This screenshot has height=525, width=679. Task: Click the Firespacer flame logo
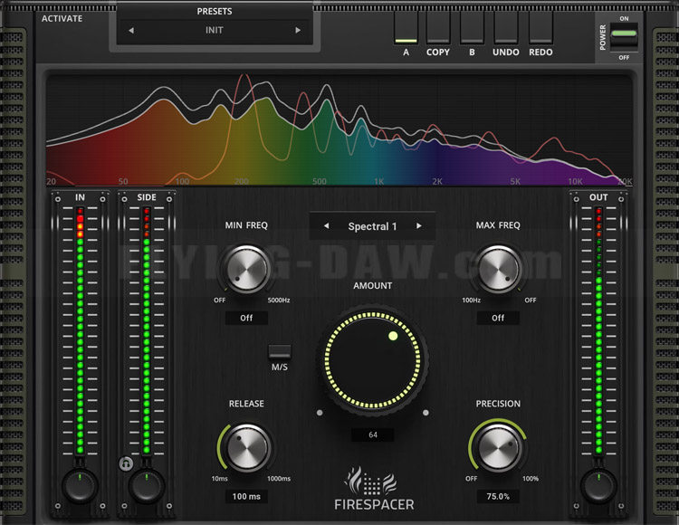[371, 482]
